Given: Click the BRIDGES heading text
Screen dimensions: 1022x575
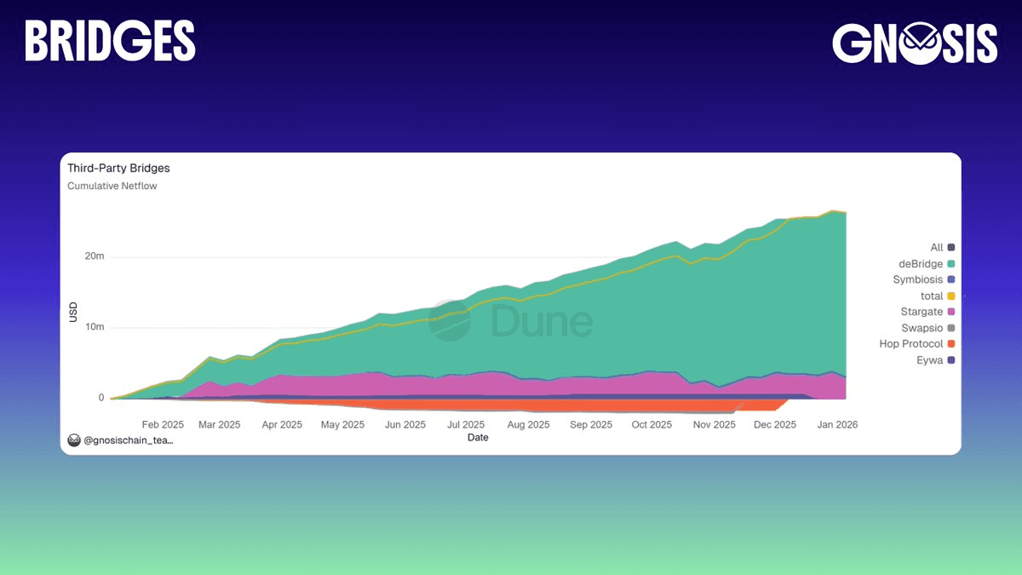Looking at the screenshot, I should 110,41.
